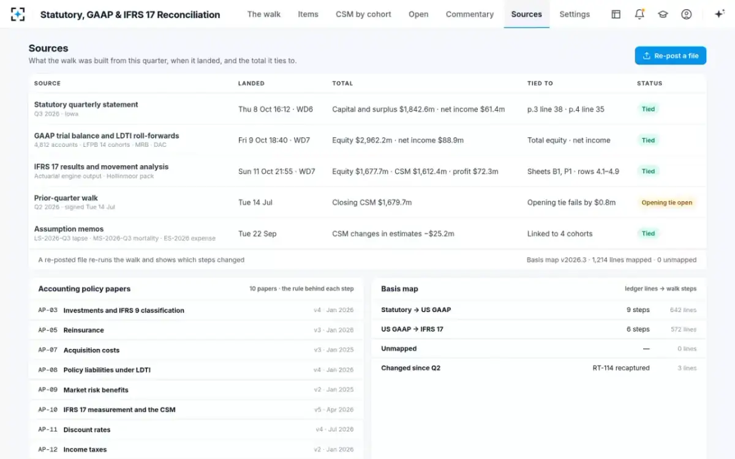
Task: Select the Unmapped basis map row
Action: [539, 348]
